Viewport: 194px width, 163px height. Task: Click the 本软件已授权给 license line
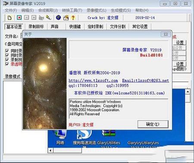point(119,93)
